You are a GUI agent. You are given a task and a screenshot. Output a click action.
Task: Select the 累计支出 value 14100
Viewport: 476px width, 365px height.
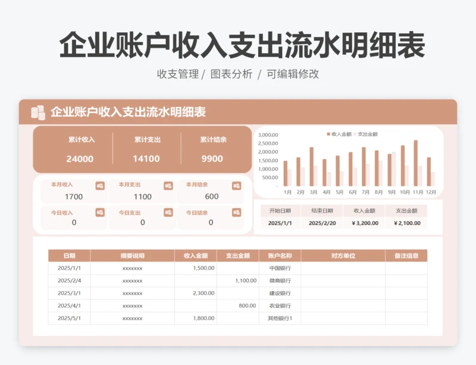146,158
